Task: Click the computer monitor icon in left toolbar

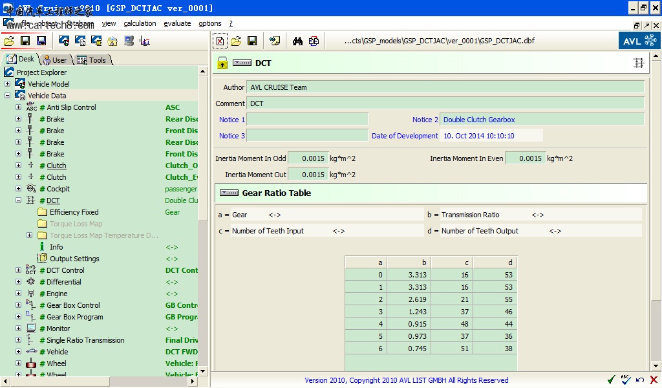Action: [129, 41]
